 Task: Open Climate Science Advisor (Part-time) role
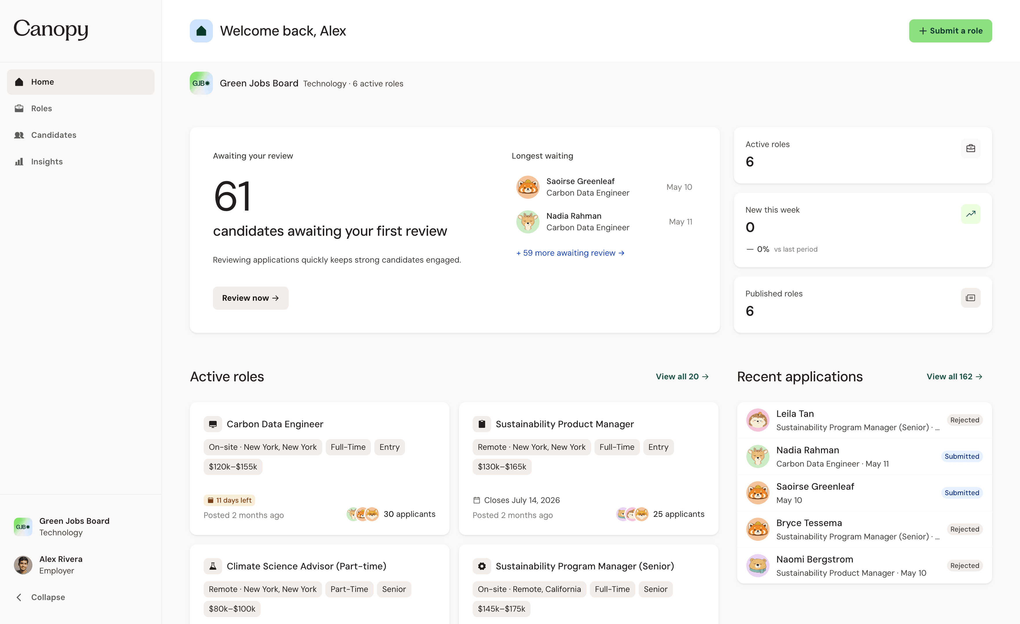tap(306, 566)
